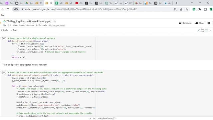Run cell [49]
This screenshot has width=213, height=120.
[4, 73]
